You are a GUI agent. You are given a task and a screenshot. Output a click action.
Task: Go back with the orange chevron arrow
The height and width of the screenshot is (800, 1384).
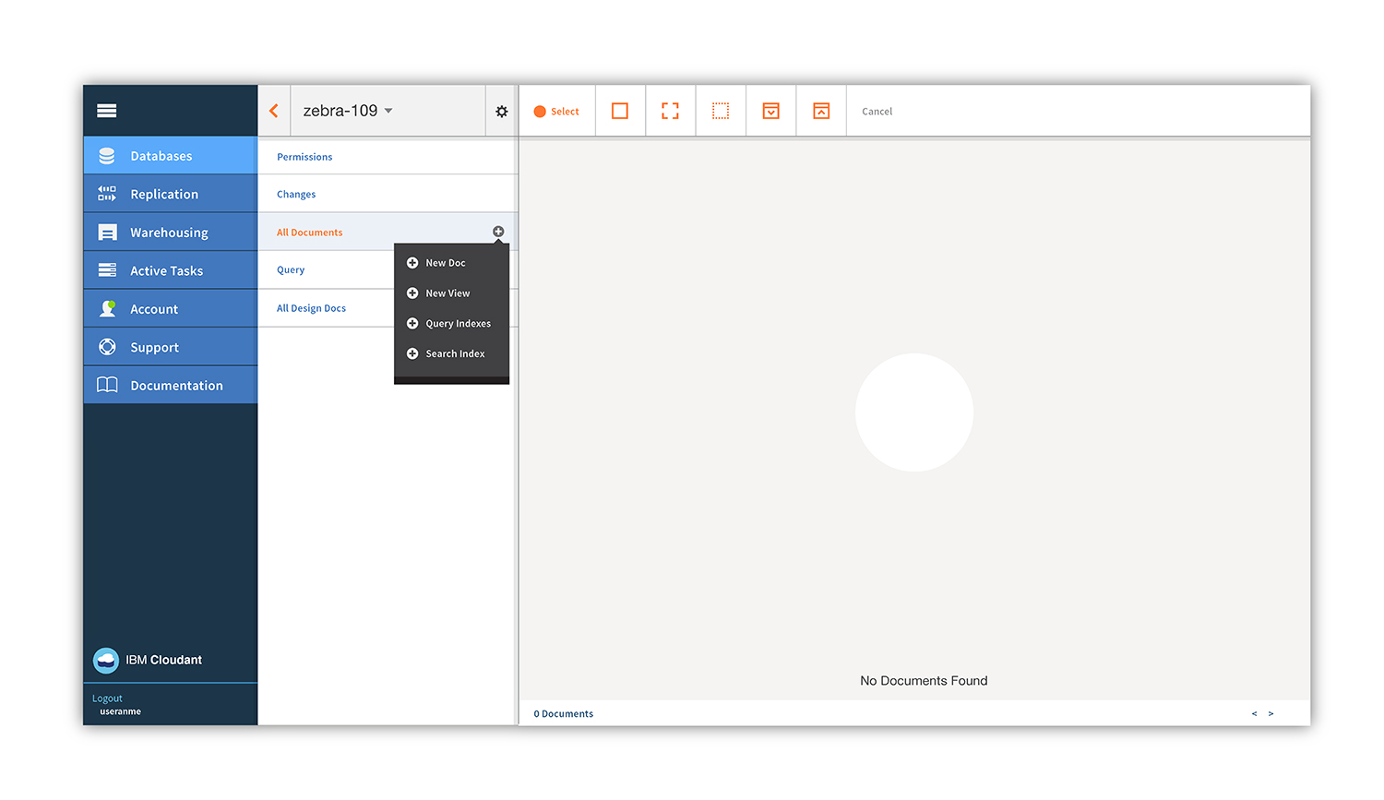click(x=274, y=111)
